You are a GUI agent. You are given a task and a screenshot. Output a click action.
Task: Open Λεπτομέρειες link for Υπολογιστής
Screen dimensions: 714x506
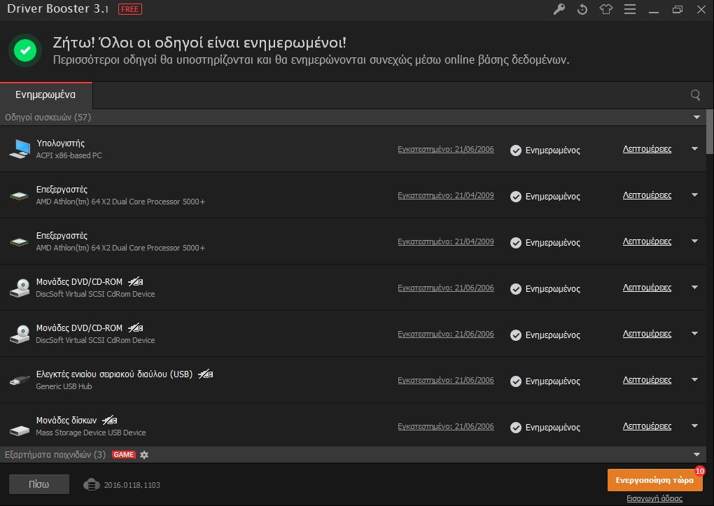[647, 149]
